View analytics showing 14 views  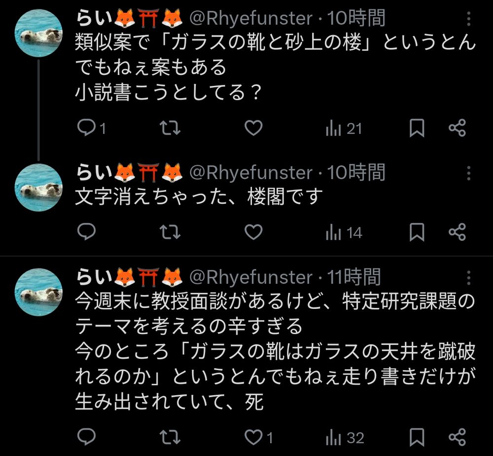(344, 232)
